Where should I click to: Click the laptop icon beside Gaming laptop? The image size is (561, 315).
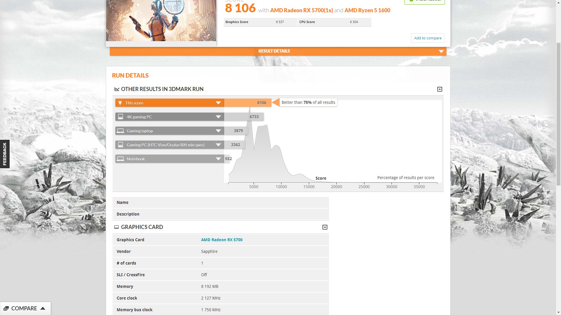click(120, 131)
